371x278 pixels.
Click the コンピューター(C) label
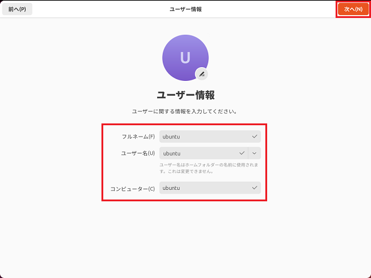133,189
